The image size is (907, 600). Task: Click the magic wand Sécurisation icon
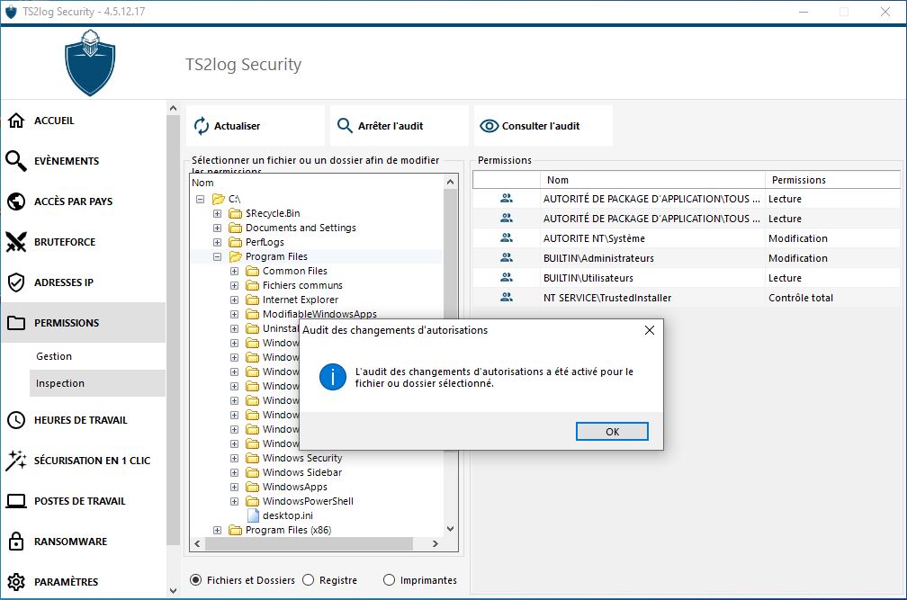[16, 460]
